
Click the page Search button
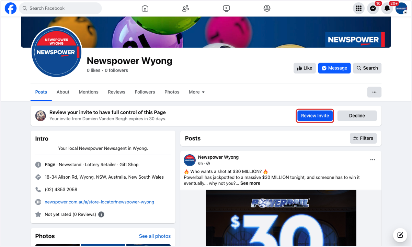pos(367,68)
